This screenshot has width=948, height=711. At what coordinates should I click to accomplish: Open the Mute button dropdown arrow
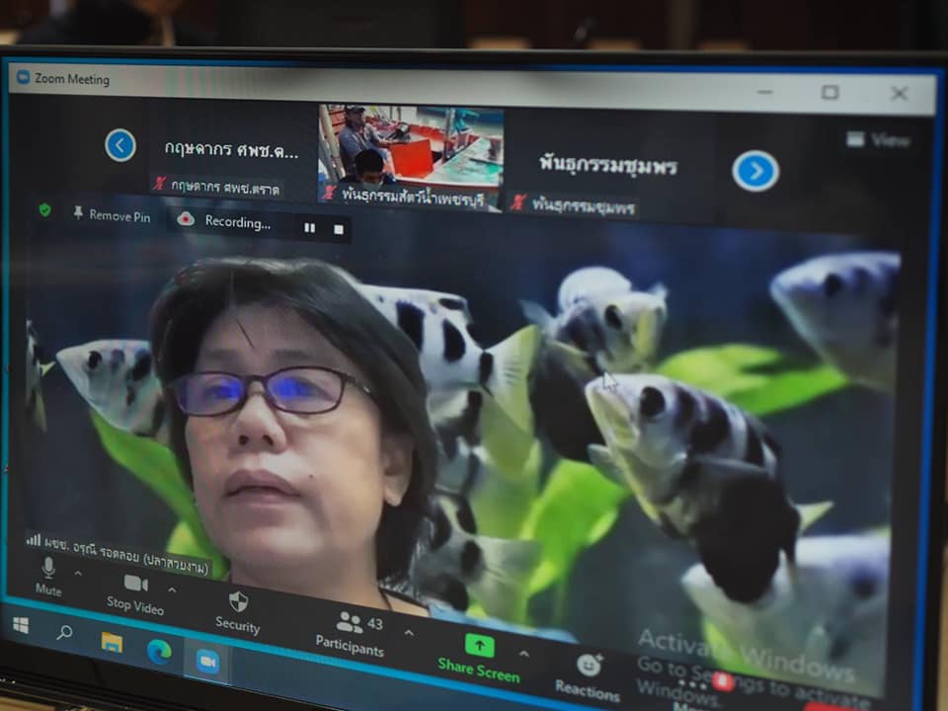point(79,571)
